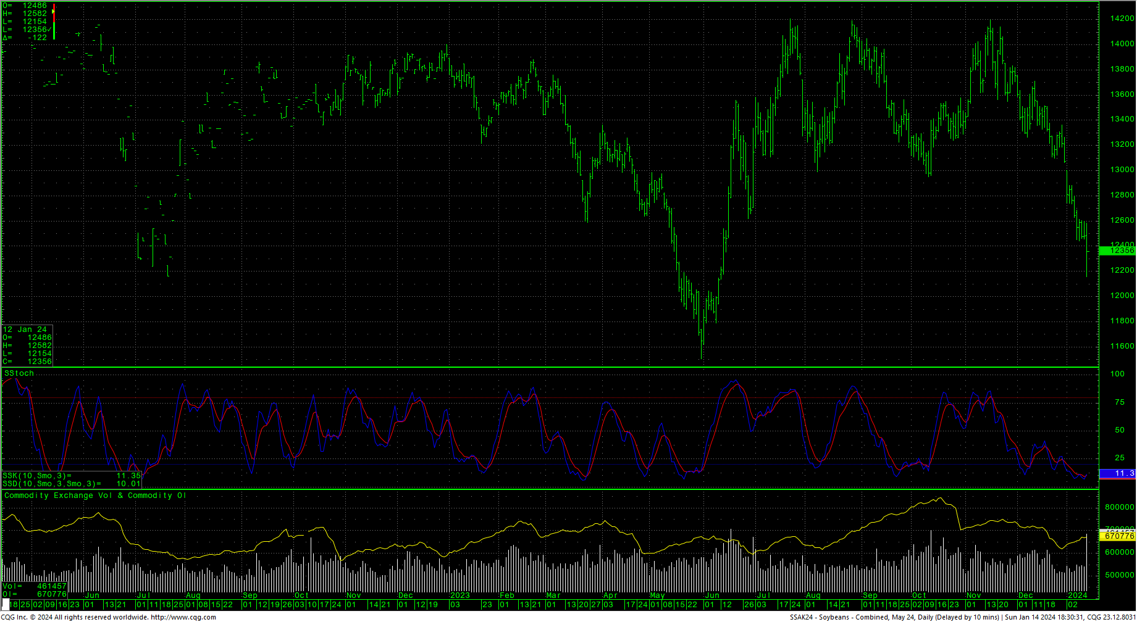The image size is (1137, 622).
Task: Click the blue 11.3 stochastic value marker
Action: point(1117,473)
